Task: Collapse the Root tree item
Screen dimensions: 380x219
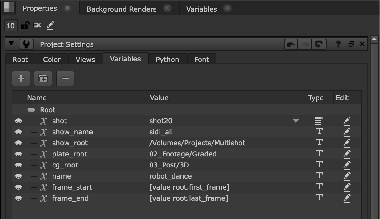Action: 32,110
